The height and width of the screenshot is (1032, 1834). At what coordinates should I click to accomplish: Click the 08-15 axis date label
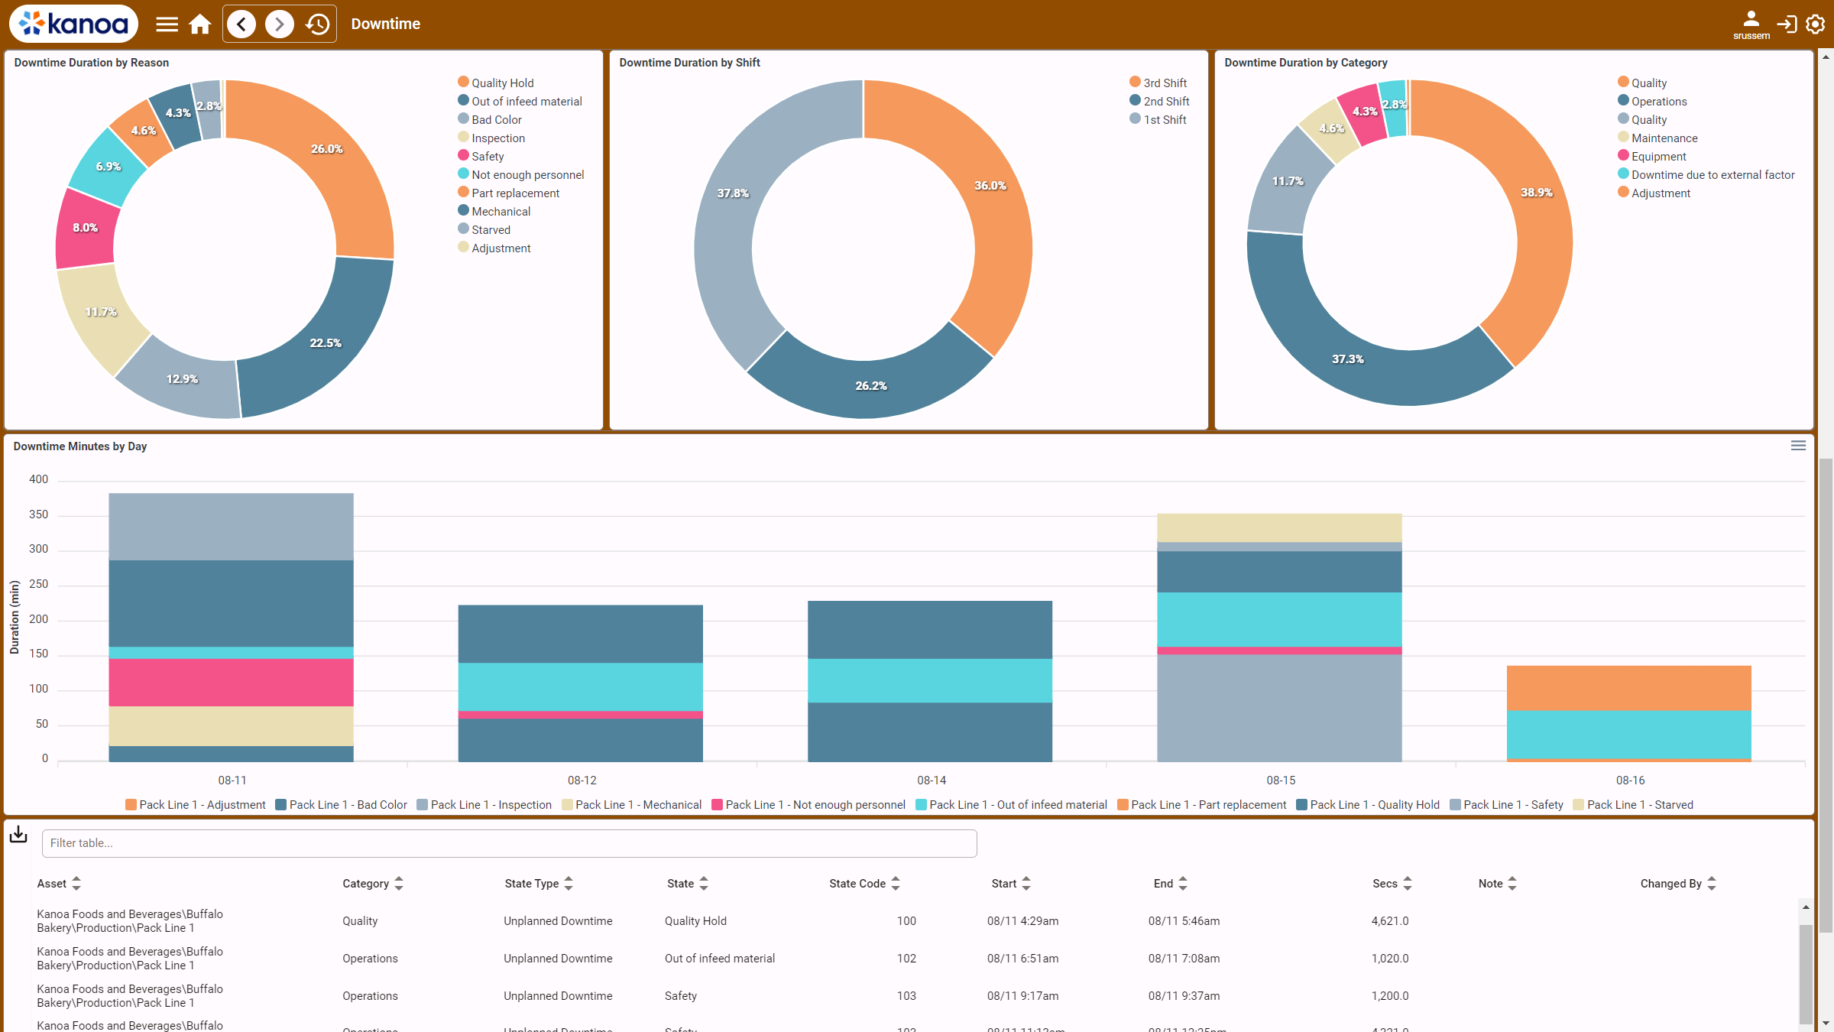pos(1281,780)
